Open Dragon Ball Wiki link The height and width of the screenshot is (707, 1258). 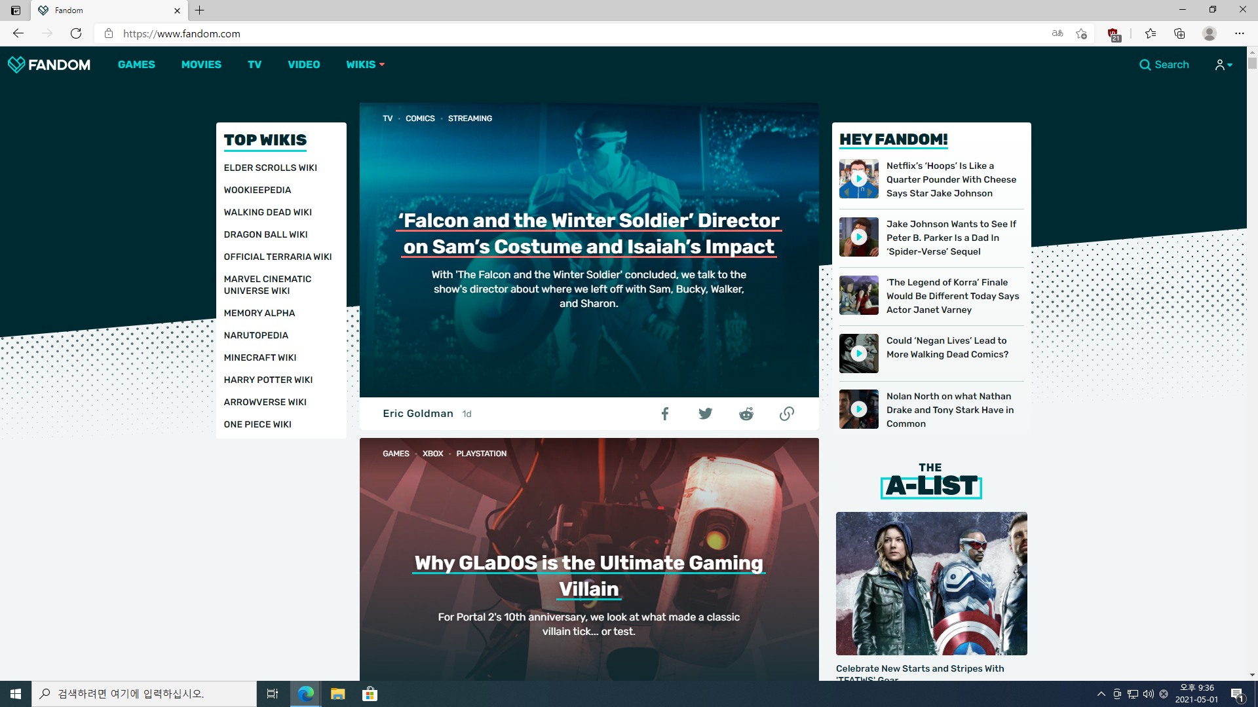265,234
